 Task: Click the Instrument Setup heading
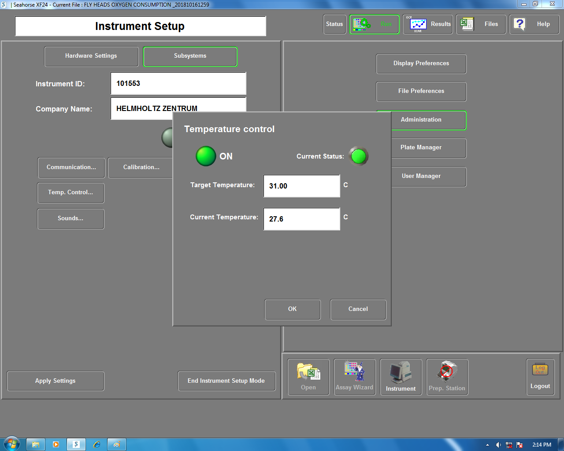tap(140, 26)
